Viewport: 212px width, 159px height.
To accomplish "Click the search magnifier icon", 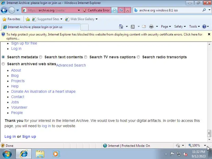I will point(204,10).
